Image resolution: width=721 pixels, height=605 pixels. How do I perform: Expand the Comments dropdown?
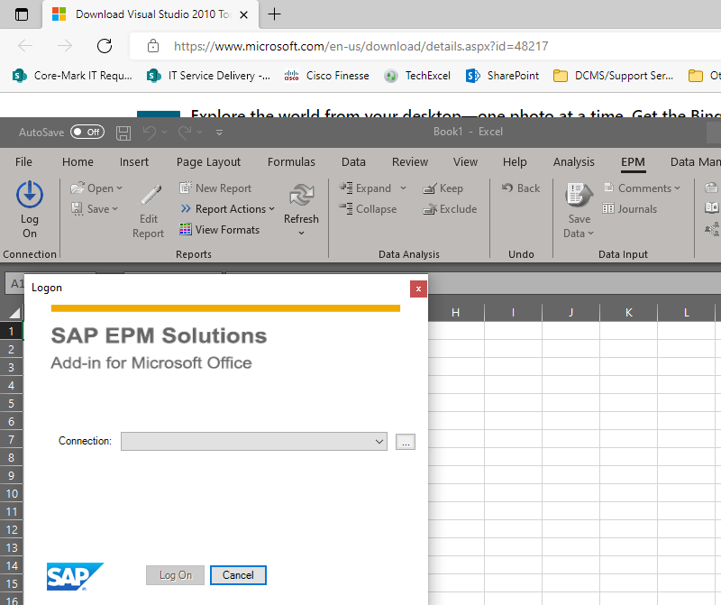click(x=678, y=188)
